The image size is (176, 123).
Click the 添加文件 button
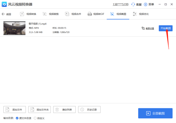click(15, 110)
